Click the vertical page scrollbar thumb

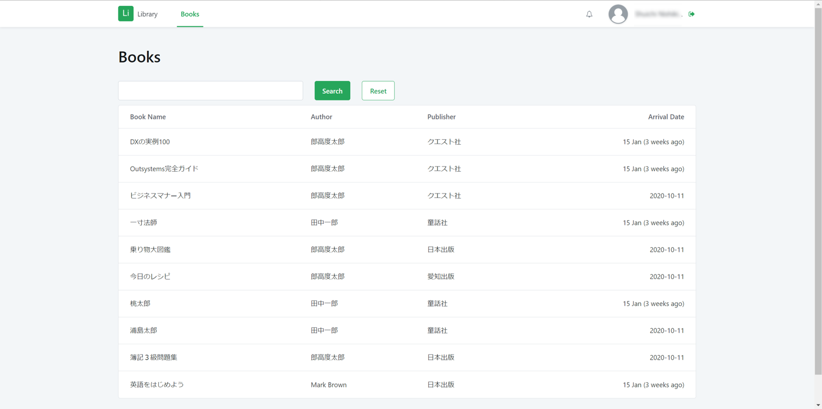tap(818, 190)
